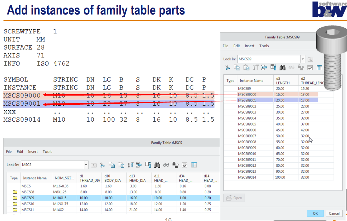Click the Cancel button
Viewport: 347px width, 221px height.
point(334,213)
